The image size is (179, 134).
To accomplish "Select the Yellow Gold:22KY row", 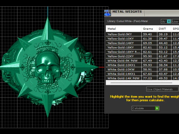I will tap(142, 56).
